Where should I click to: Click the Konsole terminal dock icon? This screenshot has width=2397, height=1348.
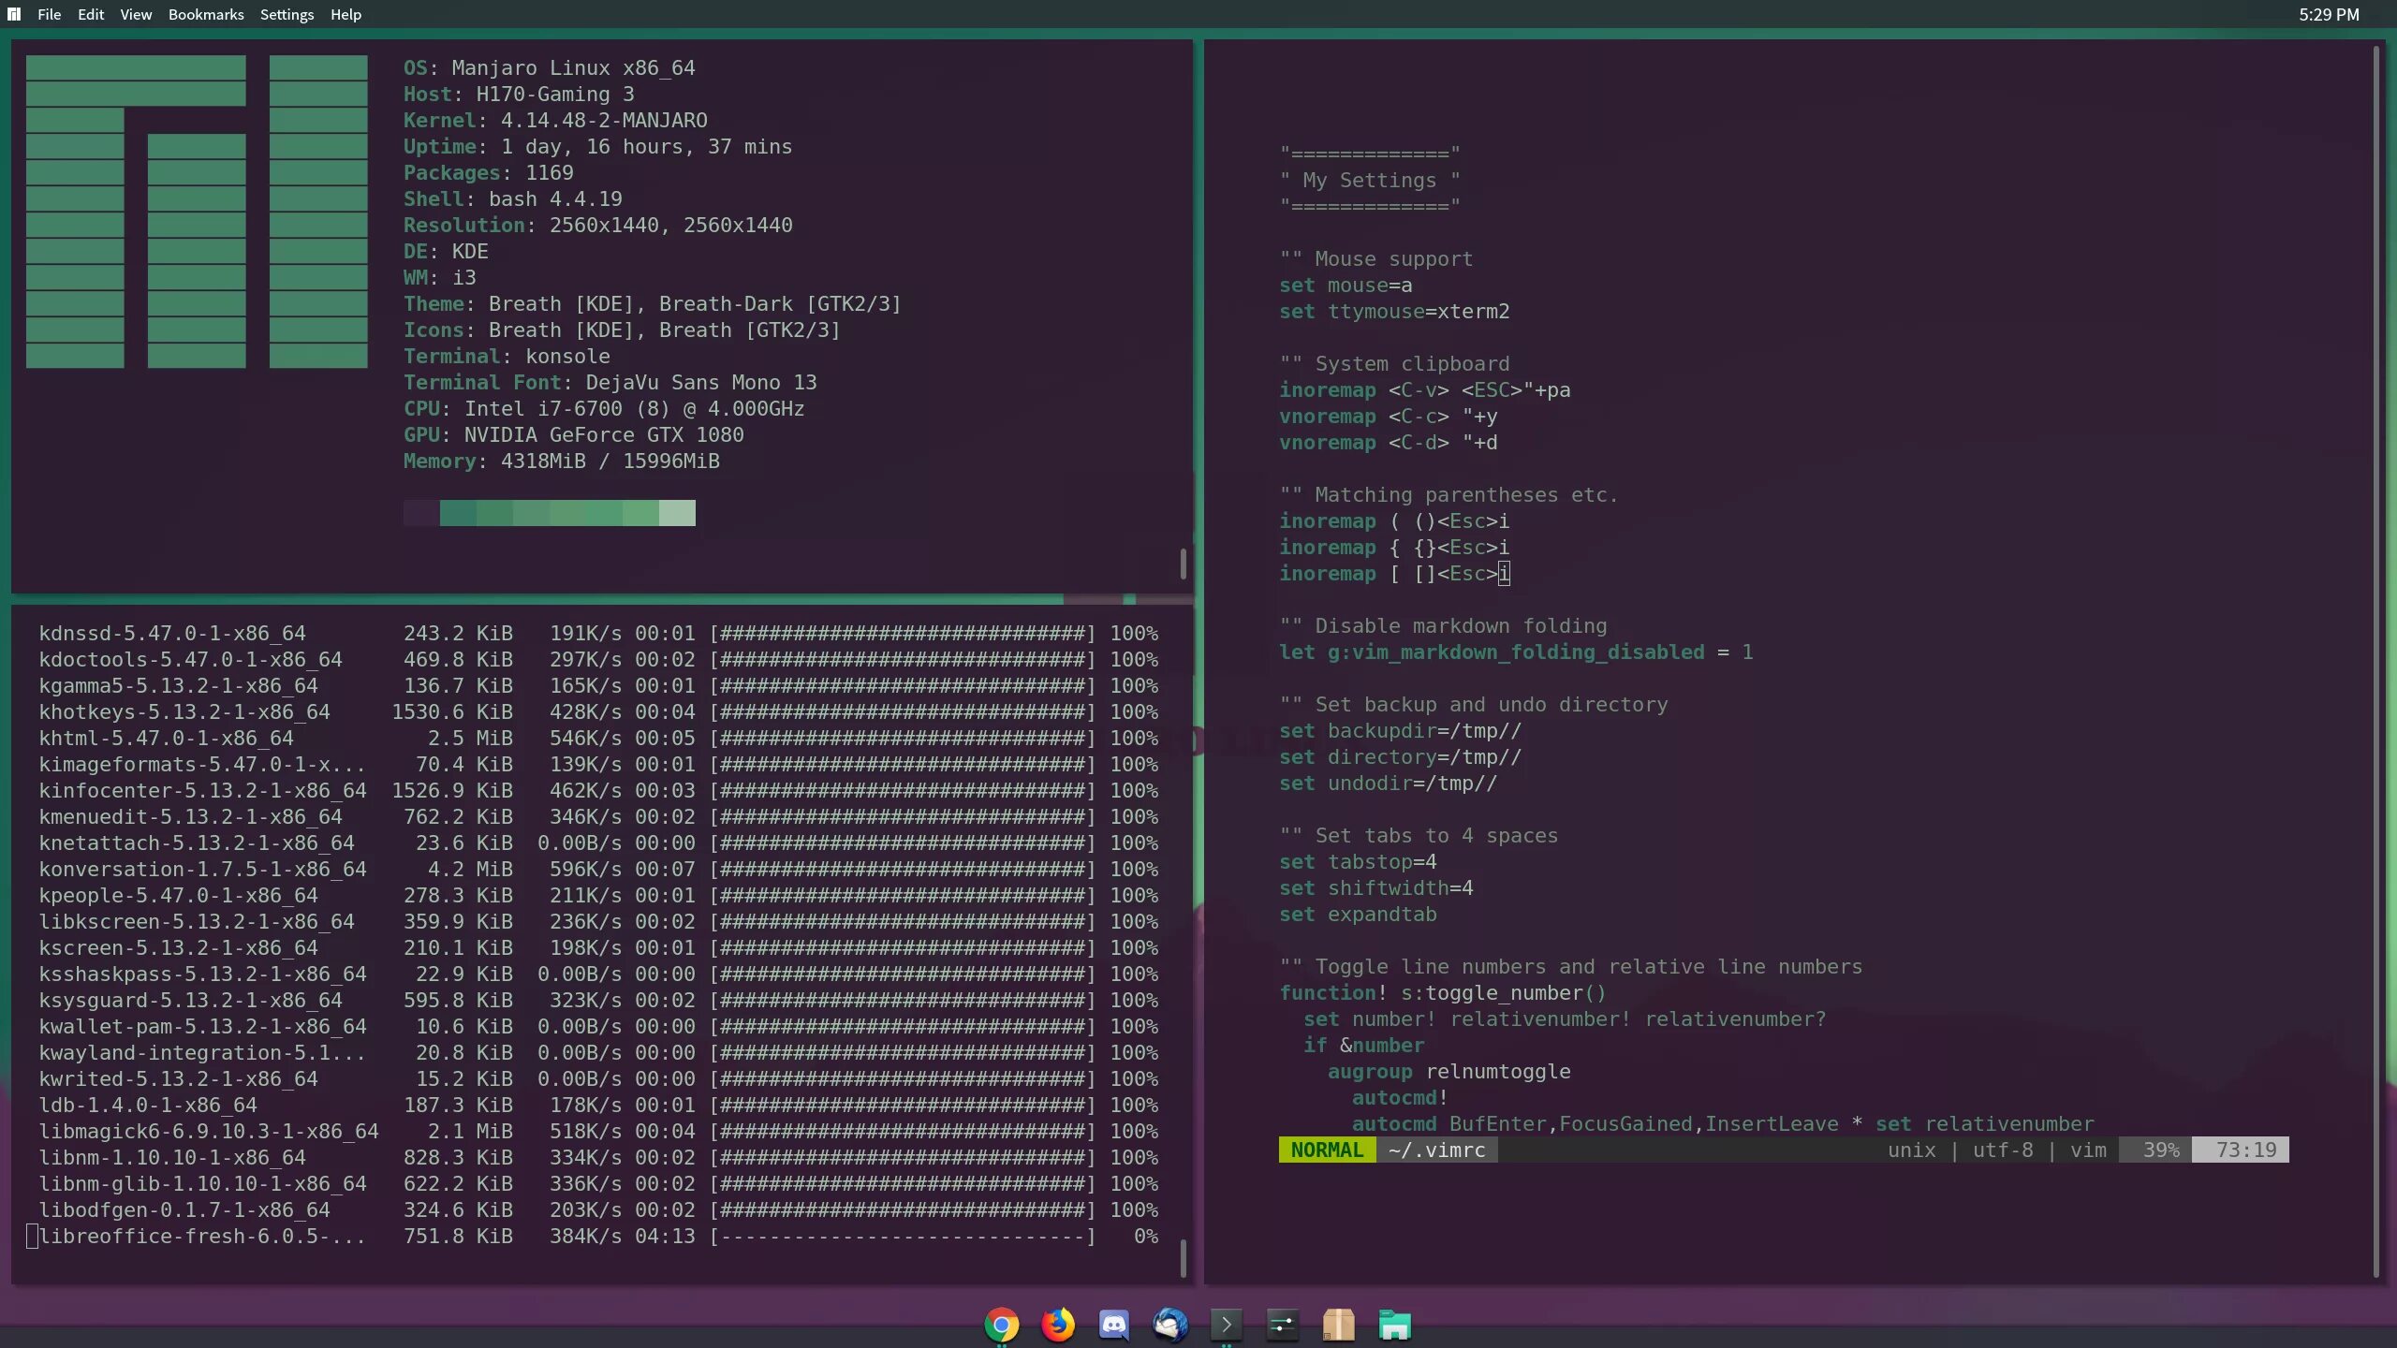coord(1226,1325)
